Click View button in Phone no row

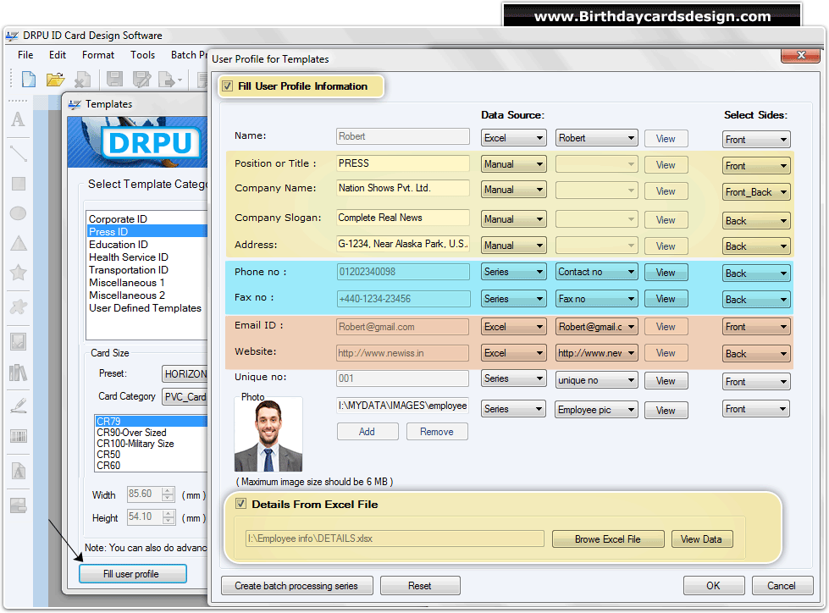(666, 272)
